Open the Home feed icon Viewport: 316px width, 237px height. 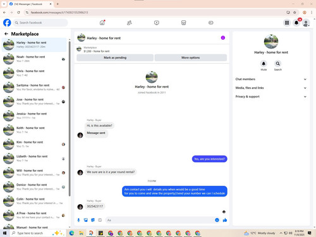pos(102,23)
